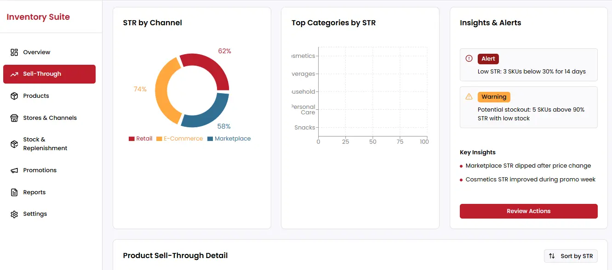This screenshot has height=270, width=612.
Task: Click the Overview grid icon
Action: pyautogui.click(x=14, y=52)
